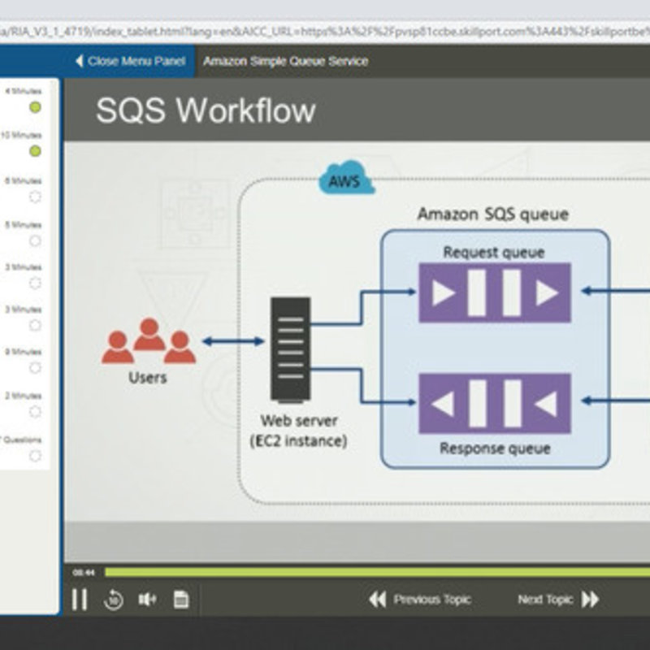
Task: Click the volume speaker icon
Action: point(147,600)
